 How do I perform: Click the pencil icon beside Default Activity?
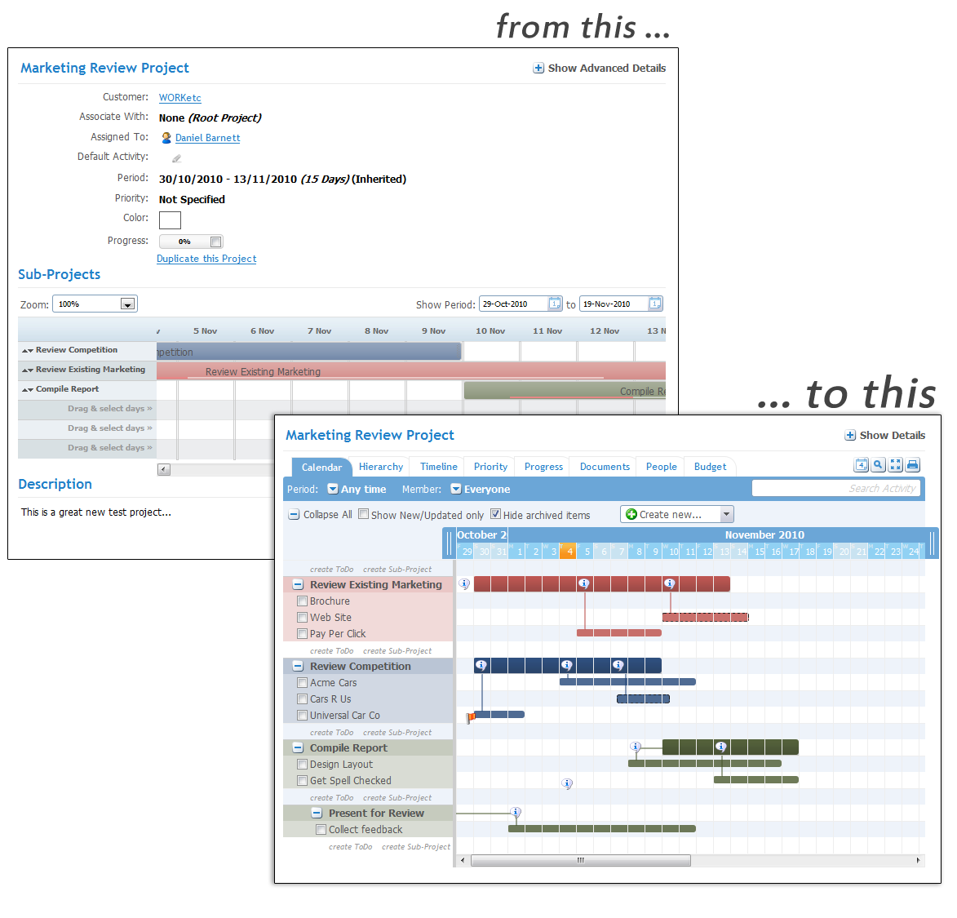point(176,158)
